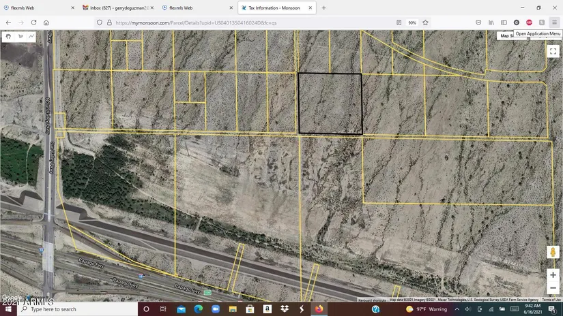This screenshot has height=316, width=563.
Task: Toggle the Firefox sidebar view
Action: pos(504,22)
